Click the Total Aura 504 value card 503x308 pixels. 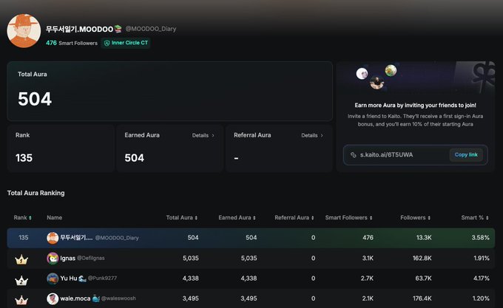point(169,92)
